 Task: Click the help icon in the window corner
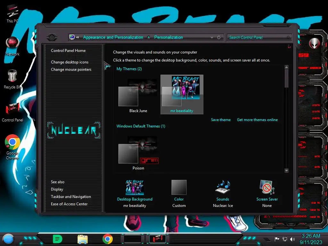[x=289, y=46]
